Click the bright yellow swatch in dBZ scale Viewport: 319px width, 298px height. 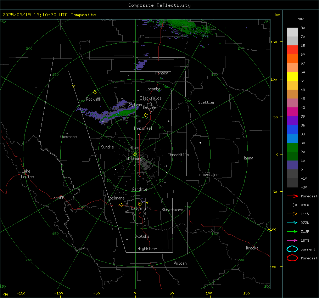click(x=292, y=77)
